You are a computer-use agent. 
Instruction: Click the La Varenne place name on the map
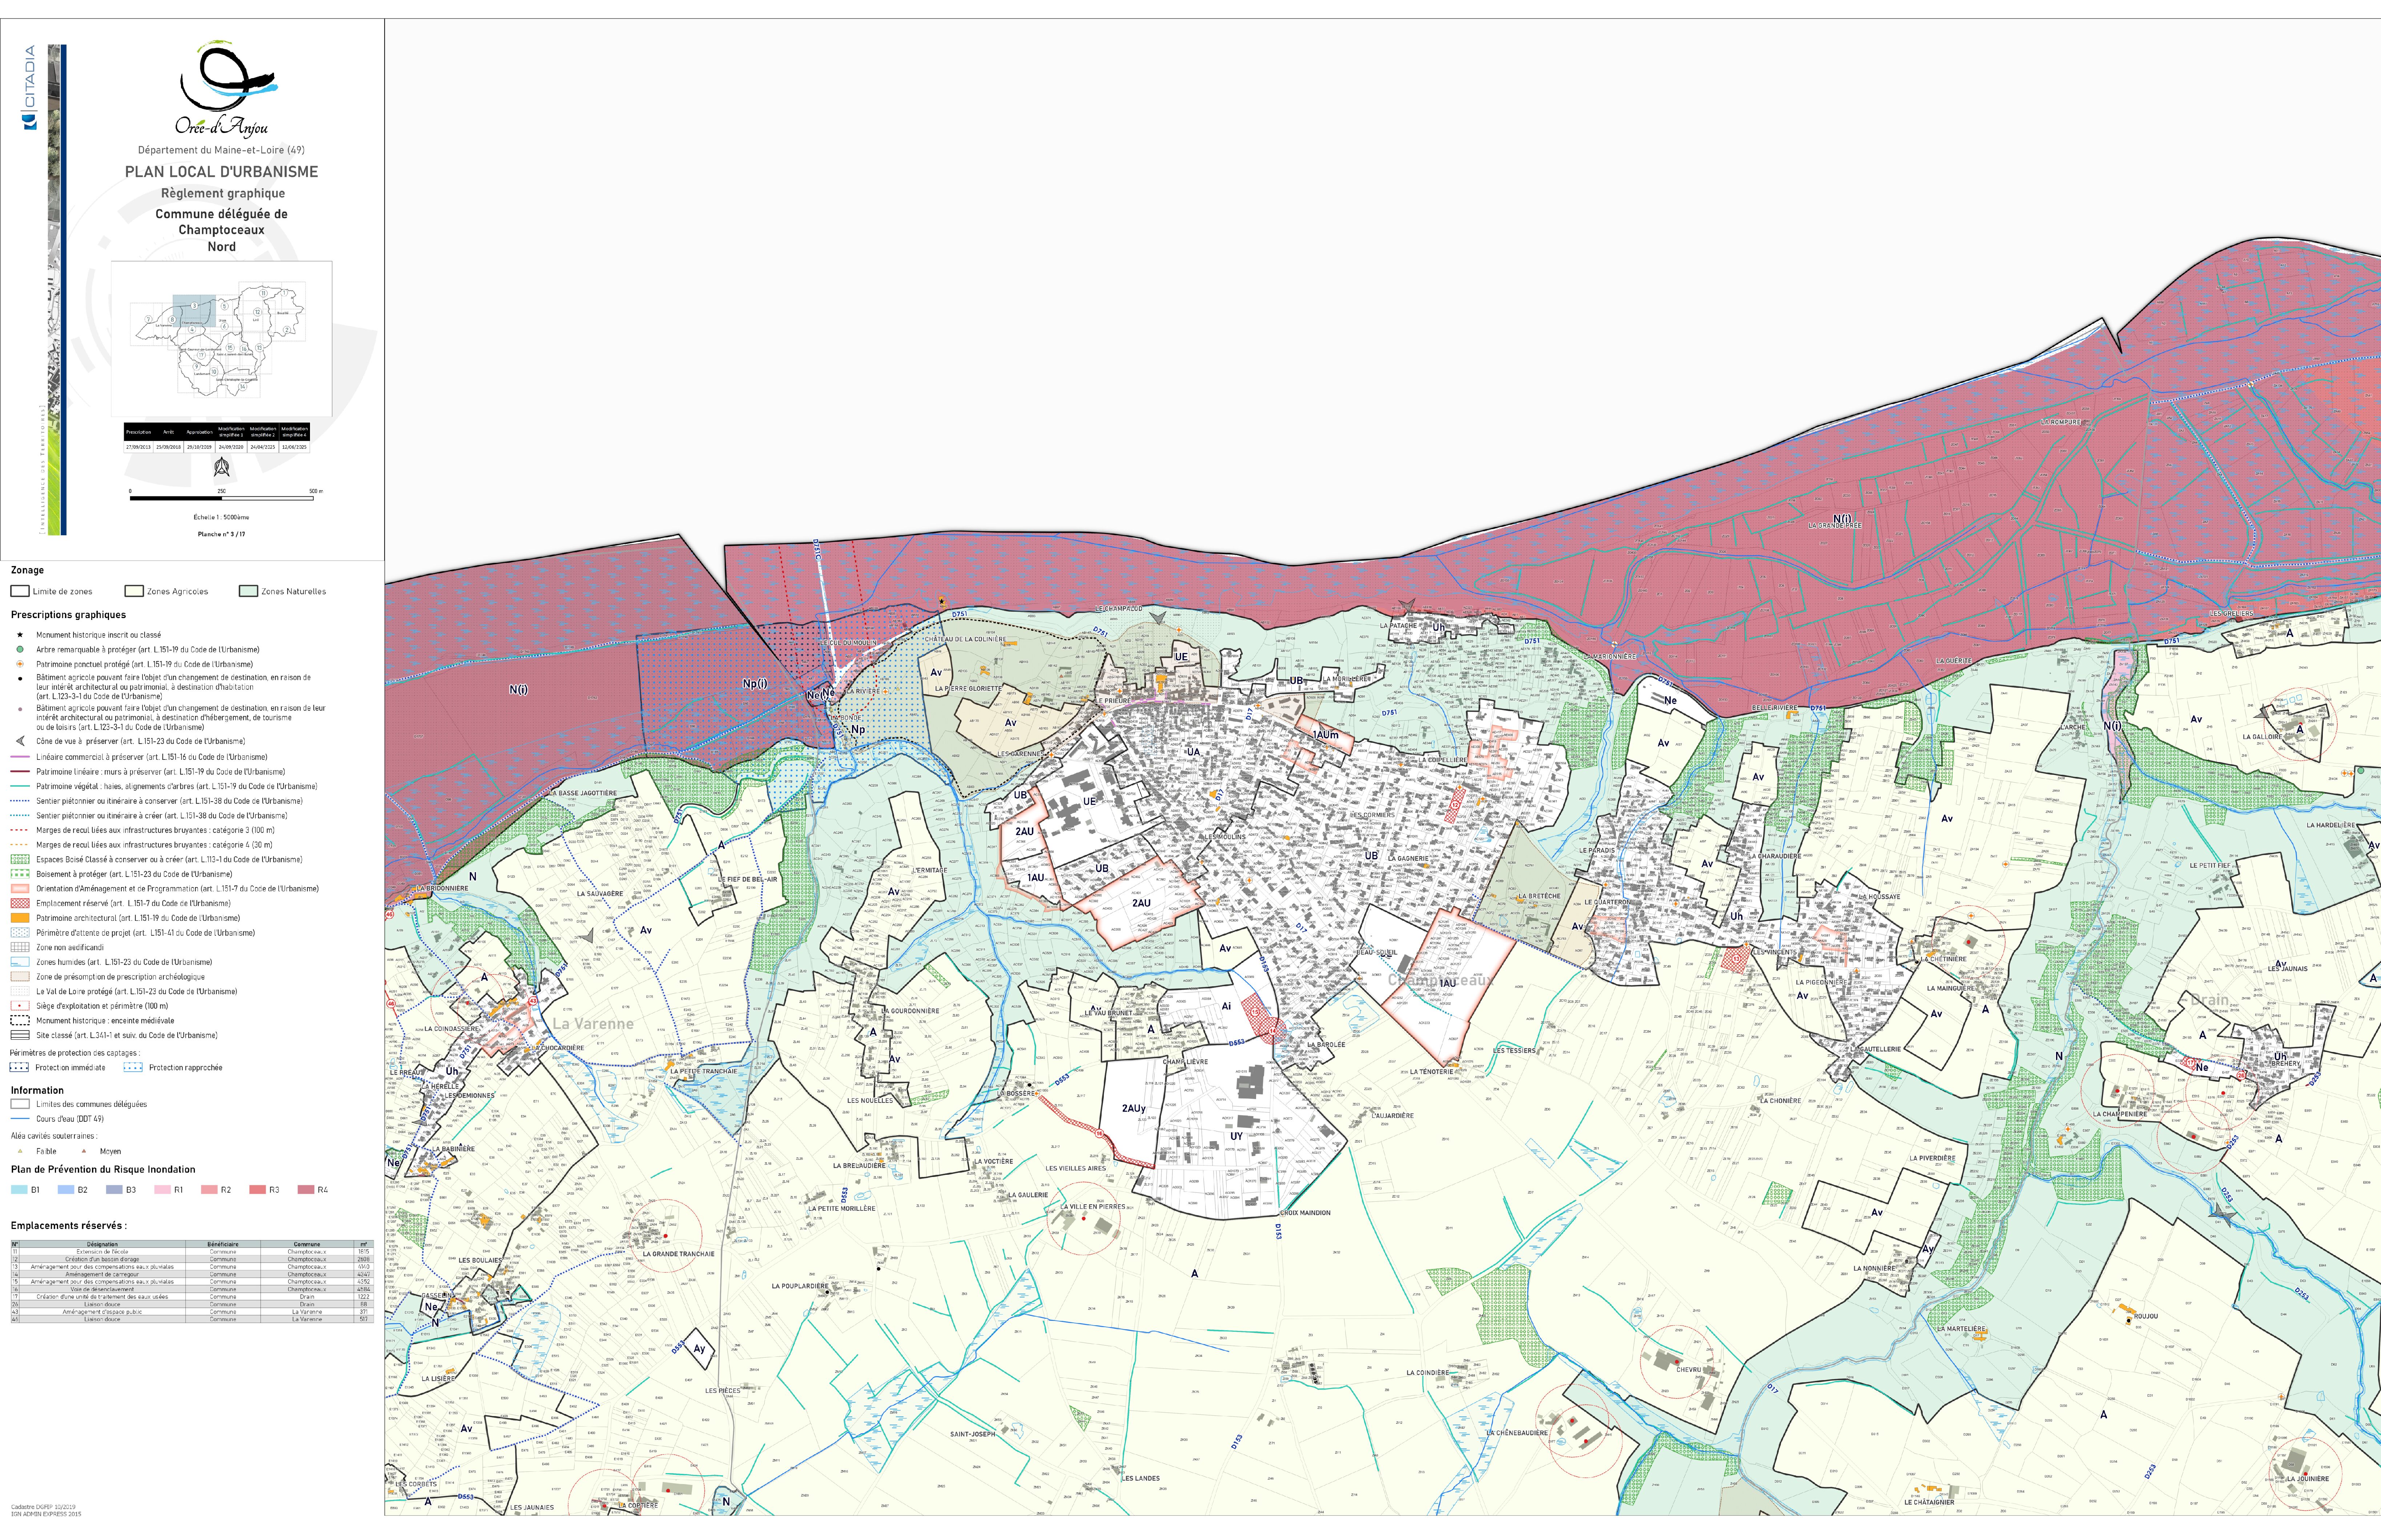pyautogui.click(x=593, y=1024)
